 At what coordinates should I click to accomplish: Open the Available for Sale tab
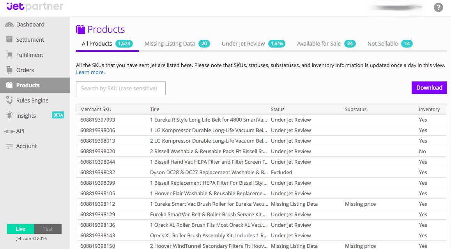[x=326, y=44]
